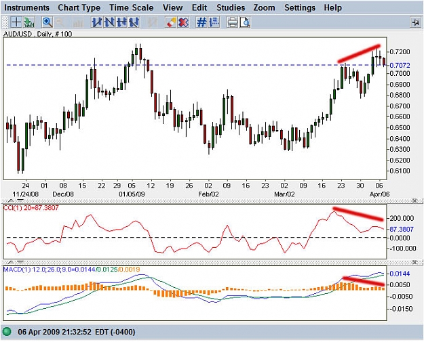Click the 0.6100 price axis label
424x342 pixels.
pos(400,171)
